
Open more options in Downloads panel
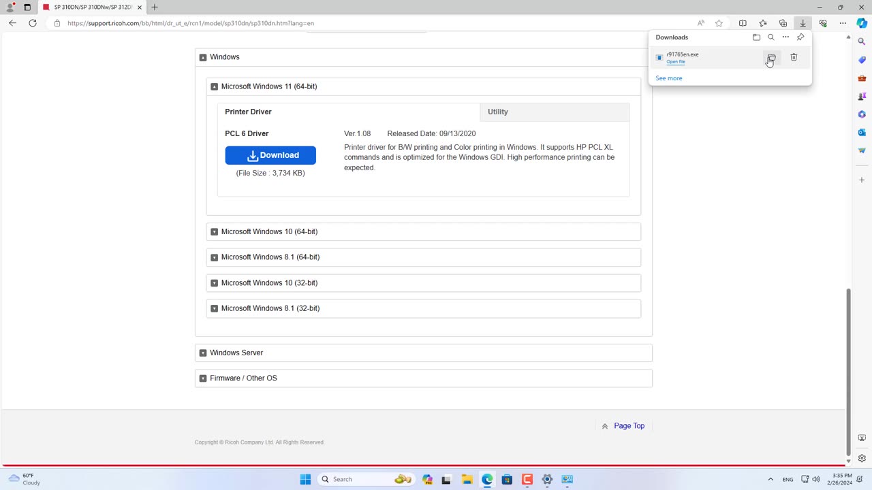pos(785,37)
